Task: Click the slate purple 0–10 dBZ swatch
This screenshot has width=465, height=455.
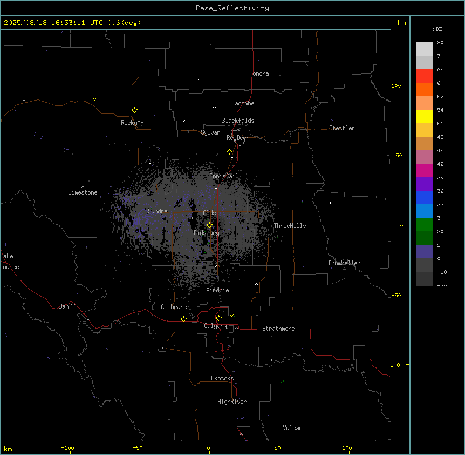Action: pos(424,252)
